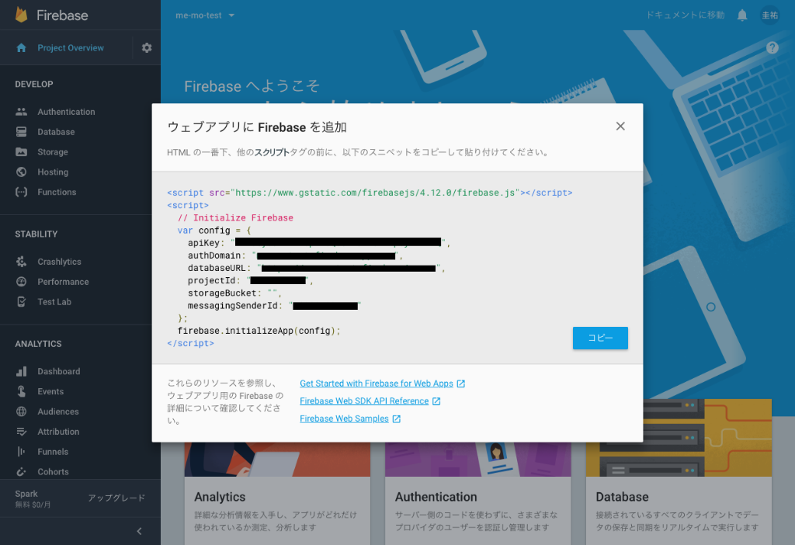795x545 pixels.
Task: Click the Authentication people icon
Action: (21, 112)
